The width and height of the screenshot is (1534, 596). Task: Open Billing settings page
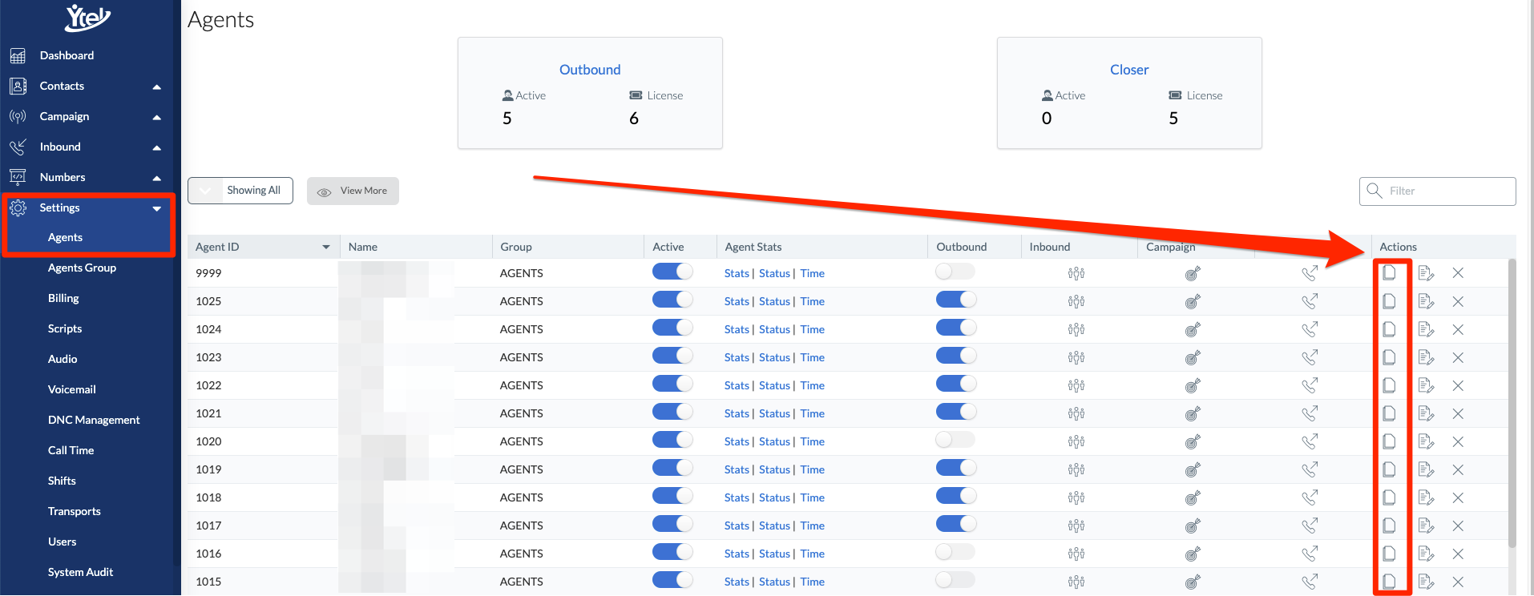63,298
